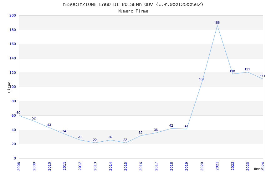Select the x-axis year label 2008

tap(19, 166)
